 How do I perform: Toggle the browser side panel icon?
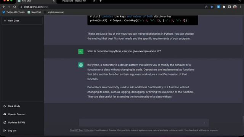[x=229, y=7]
